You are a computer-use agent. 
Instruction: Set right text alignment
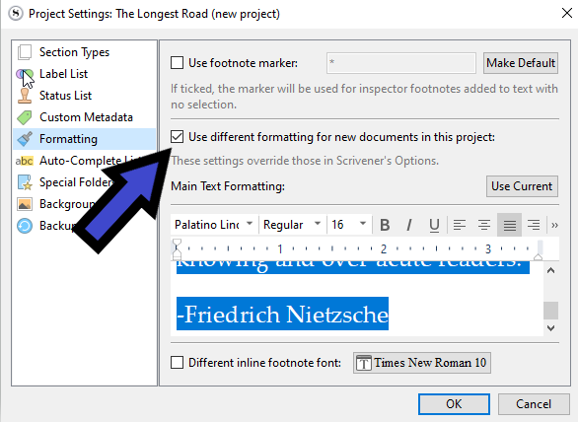[x=534, y=225]
